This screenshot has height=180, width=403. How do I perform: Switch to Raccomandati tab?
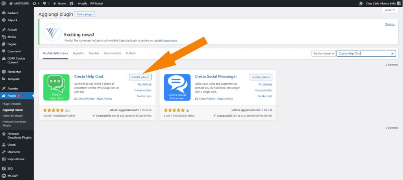coord(112,53)
